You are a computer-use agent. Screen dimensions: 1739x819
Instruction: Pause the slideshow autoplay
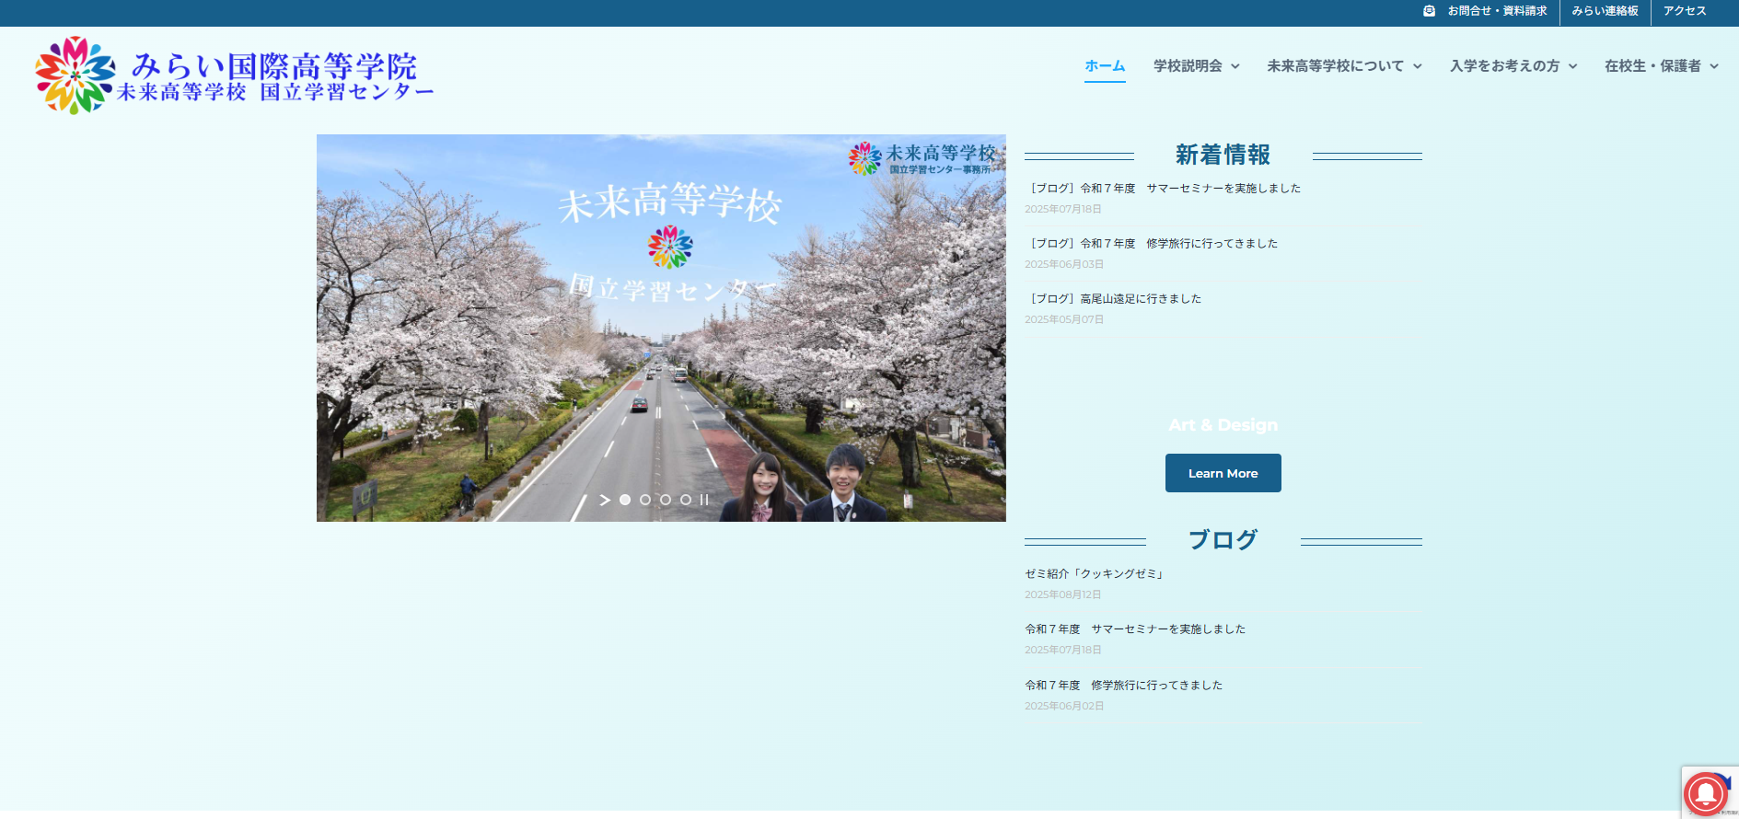click(704, 500)
